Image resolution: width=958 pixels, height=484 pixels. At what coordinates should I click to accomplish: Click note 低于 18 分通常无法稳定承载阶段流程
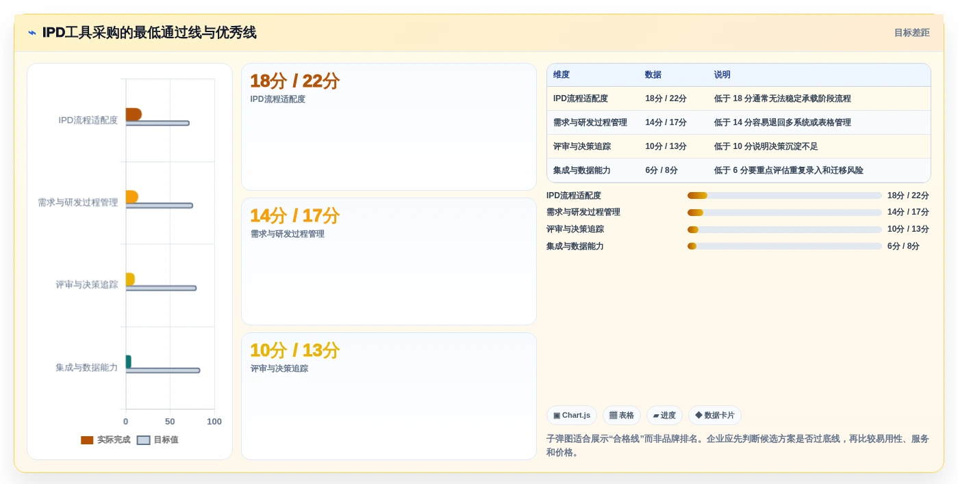click(783, 98)
